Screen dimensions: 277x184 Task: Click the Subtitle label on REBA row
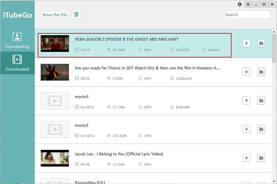(213, 50)
